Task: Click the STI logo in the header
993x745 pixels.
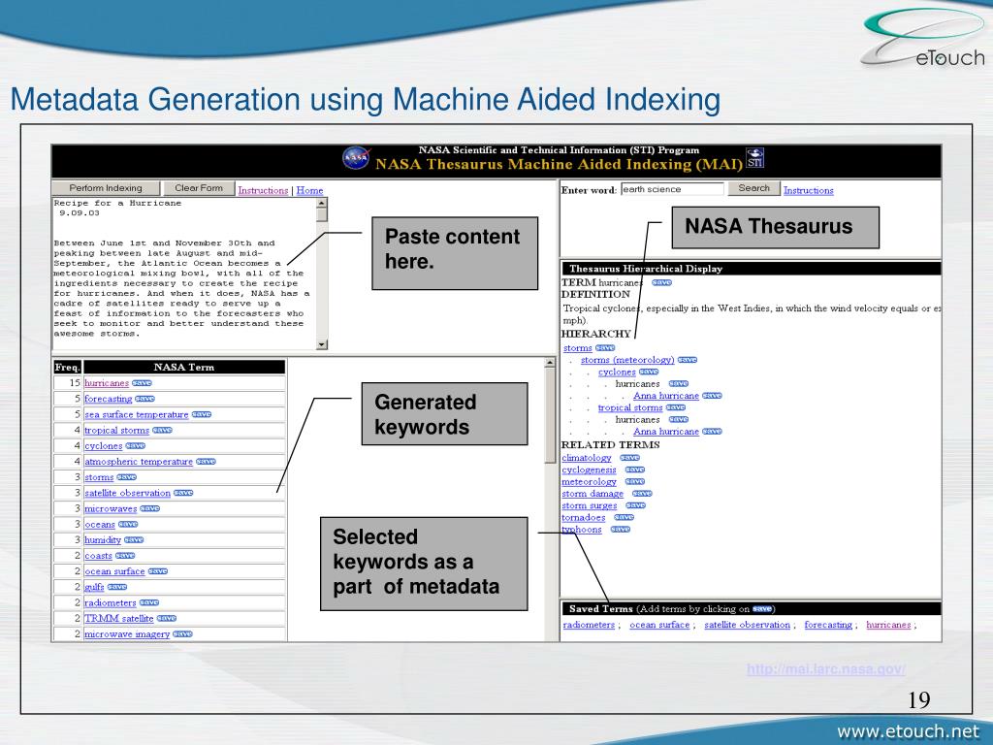Action: pyautogui.click(x=754, y=158)
